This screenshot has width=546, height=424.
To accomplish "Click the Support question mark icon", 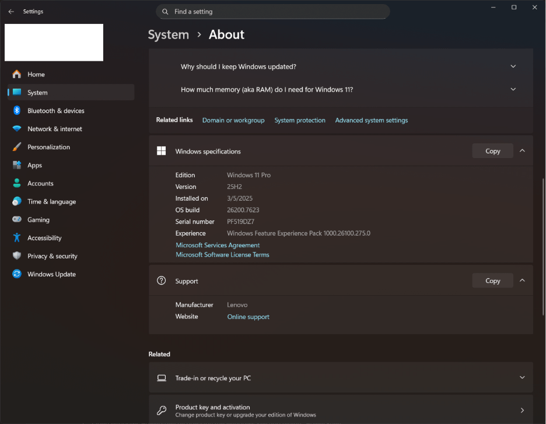I will tap(161, 281).
